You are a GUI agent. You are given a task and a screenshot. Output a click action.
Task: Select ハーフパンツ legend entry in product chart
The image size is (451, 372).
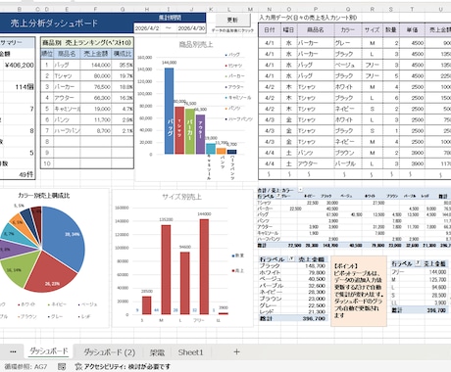(x=239, y=119)
